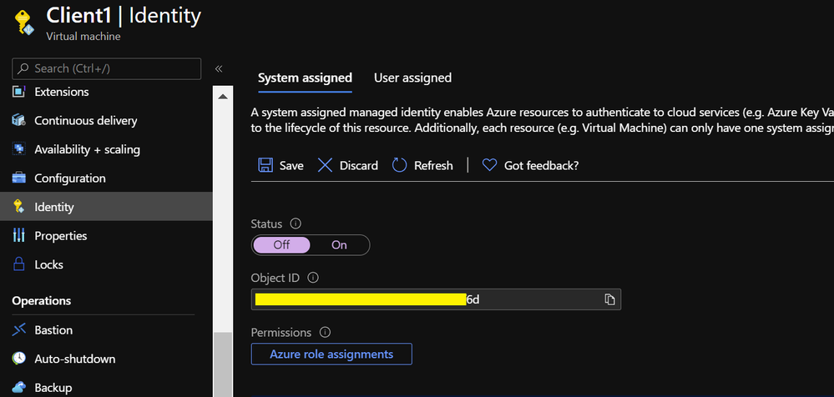This screenshot has height=397, width=834.
Task: Click the Save floppy disk icon
Action: (x=265, y=165)
